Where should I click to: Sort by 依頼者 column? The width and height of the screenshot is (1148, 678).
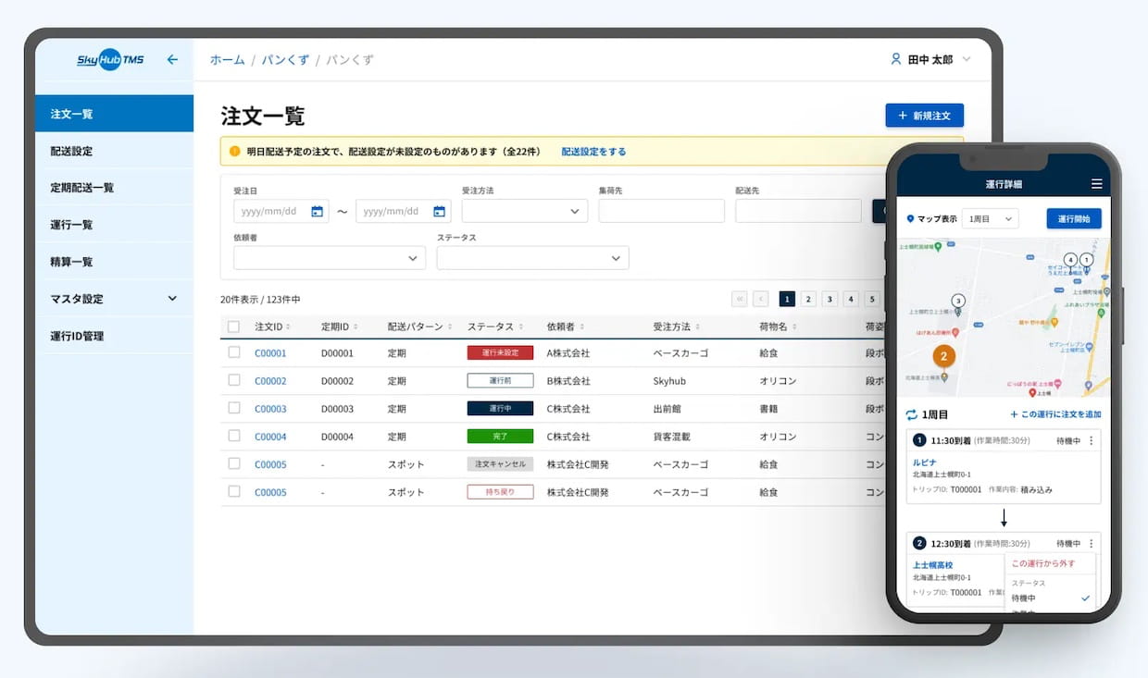coord(581,327)
